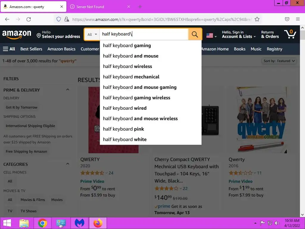This screenshot has height=229, width=305.
Task: Select suggestion half keyboard gaming
Action: point(150,46)
